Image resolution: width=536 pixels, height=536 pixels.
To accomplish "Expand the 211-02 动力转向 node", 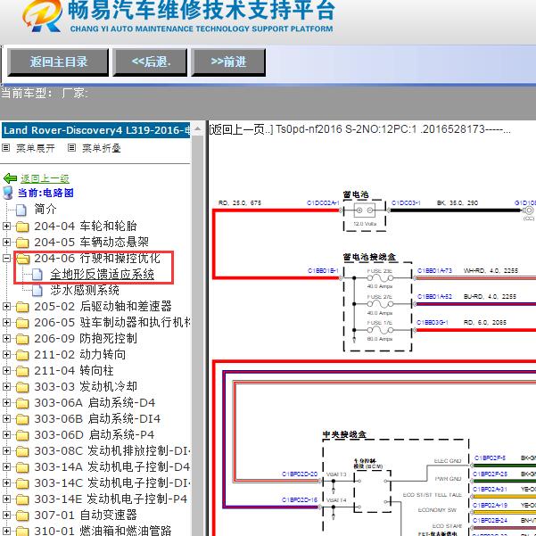I will tap(6, 354).
